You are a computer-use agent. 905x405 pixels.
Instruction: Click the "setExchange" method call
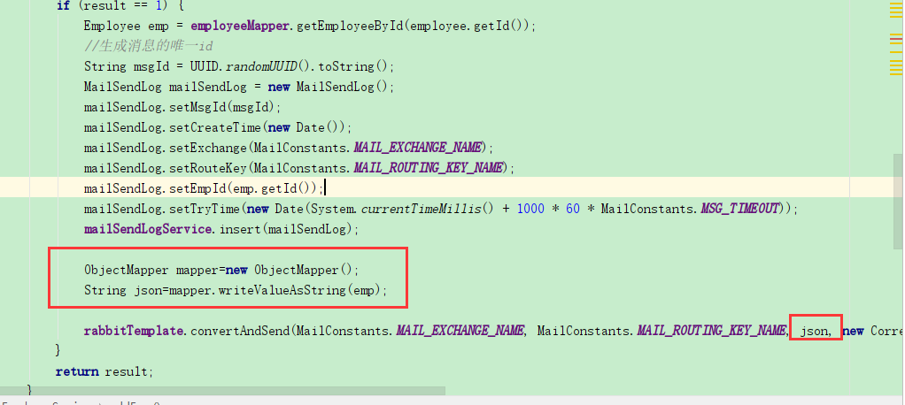208,148
